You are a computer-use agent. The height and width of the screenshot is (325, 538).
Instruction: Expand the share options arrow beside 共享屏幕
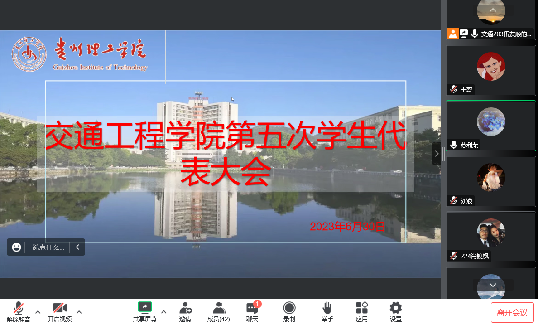click(x=164, y=312)
